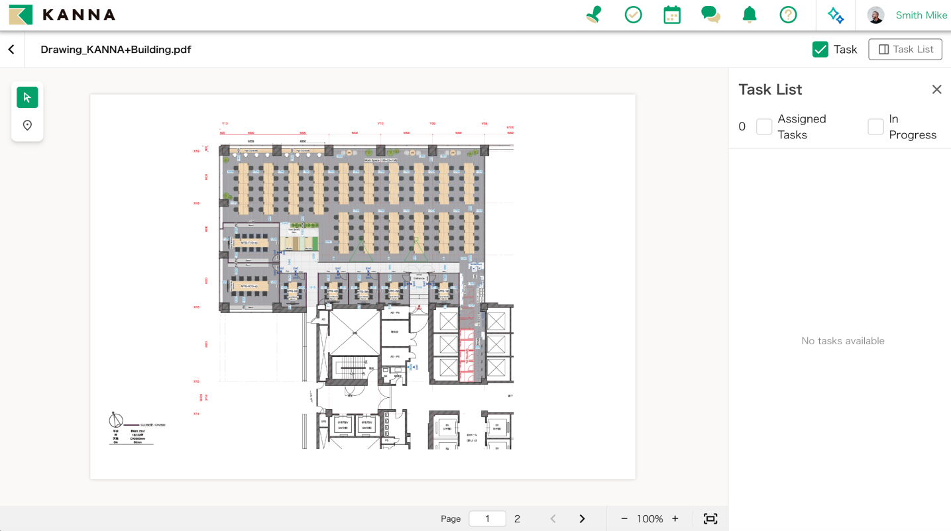Enable the Assigned Tasks filter

(764, 126)
